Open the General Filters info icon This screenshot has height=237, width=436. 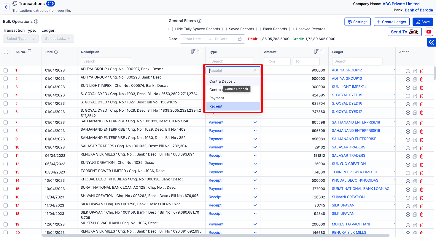point(199,21)
